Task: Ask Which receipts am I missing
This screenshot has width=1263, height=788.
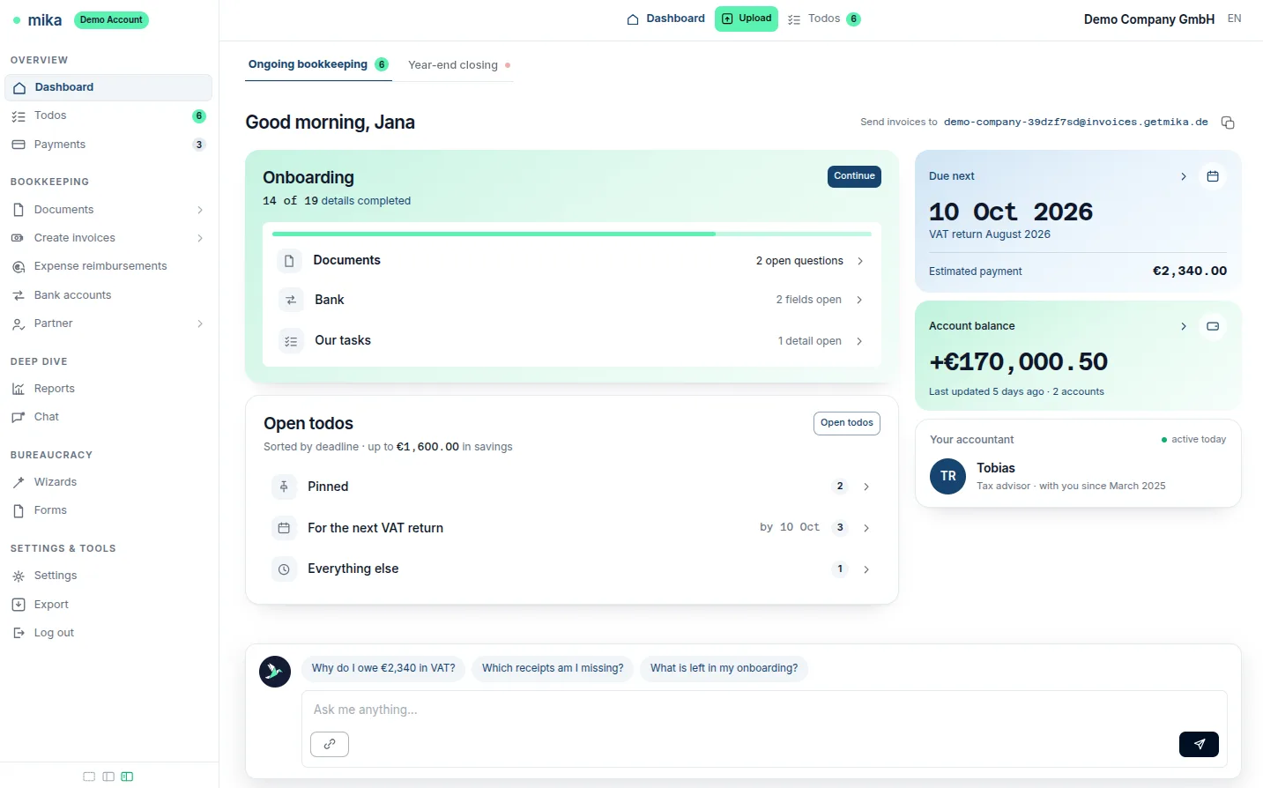Action: (x=553, y=668)
